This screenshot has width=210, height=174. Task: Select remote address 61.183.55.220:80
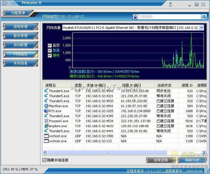(x=134, y=101)
